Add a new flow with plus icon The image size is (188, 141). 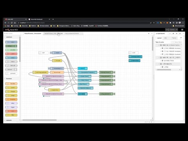click(x=149, y=34)
